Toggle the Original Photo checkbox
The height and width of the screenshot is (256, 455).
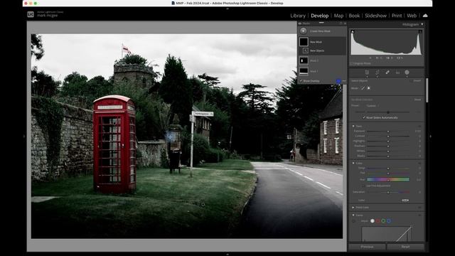(x=351, y=63)
